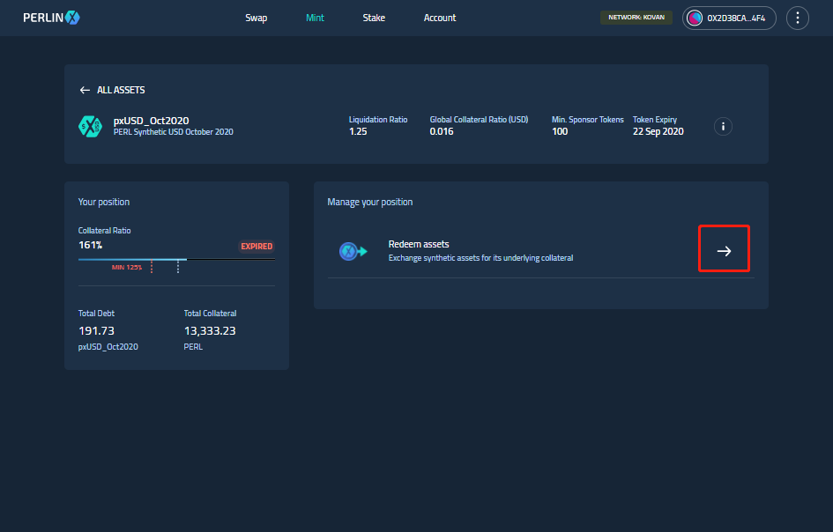Click the wallet address 0X2D3BCA...4F4
Viewport: 833px width, 532px height.
coord(736,18)
